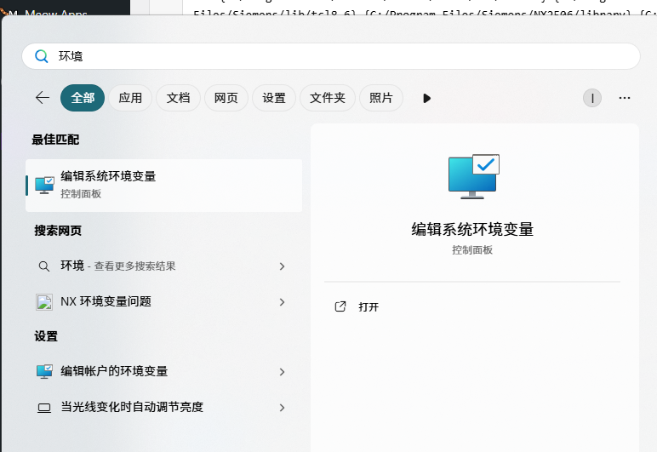Click 打开 to open the control panel item
Image resolution: width=657 pixels, height=452 pixels.
pyautogui.click(x=368, y=307)
